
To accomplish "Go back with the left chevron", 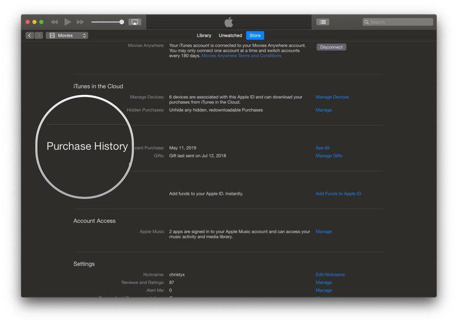I will [30, 35].
